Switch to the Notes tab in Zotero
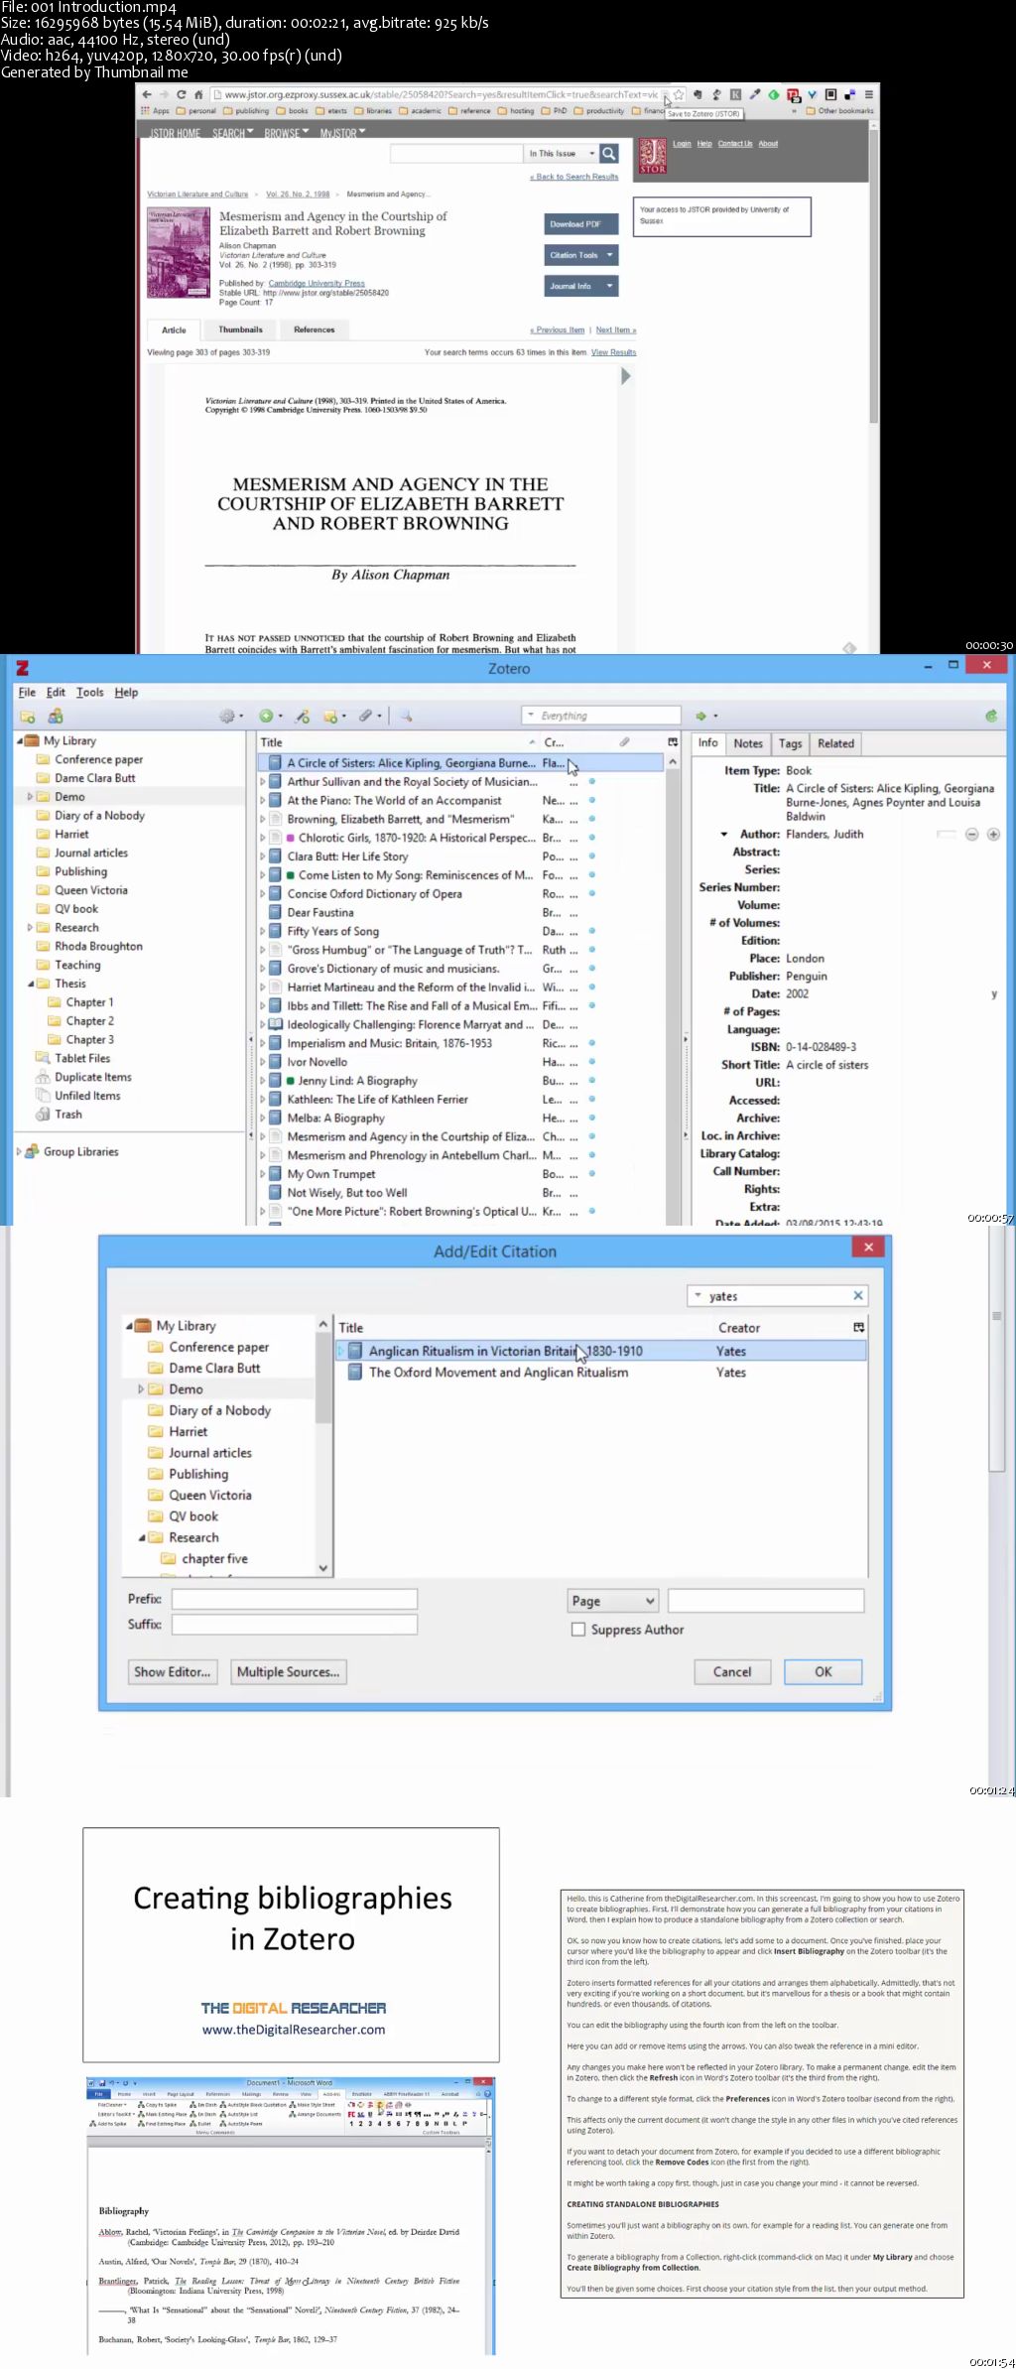1016x2369 pixels. click(748, 743)
